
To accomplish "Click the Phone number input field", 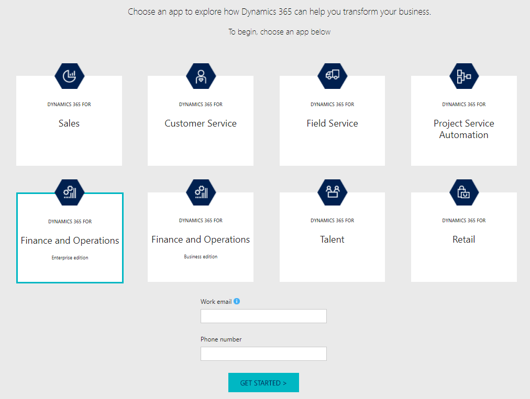I will pos(263,354).
